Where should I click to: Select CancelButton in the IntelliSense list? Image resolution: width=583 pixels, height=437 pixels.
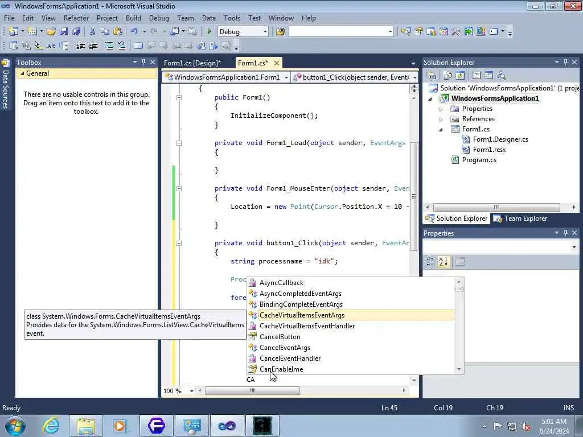280,337
